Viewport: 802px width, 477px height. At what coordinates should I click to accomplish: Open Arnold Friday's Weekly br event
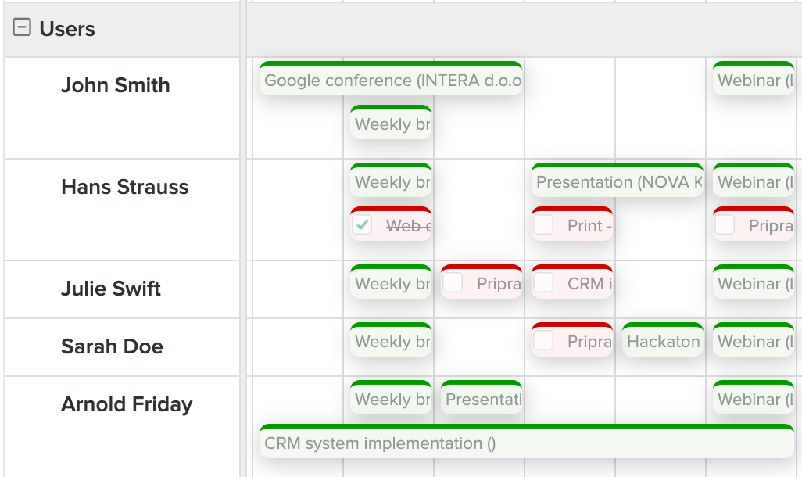pyautogui.click(x=391, y=397)
